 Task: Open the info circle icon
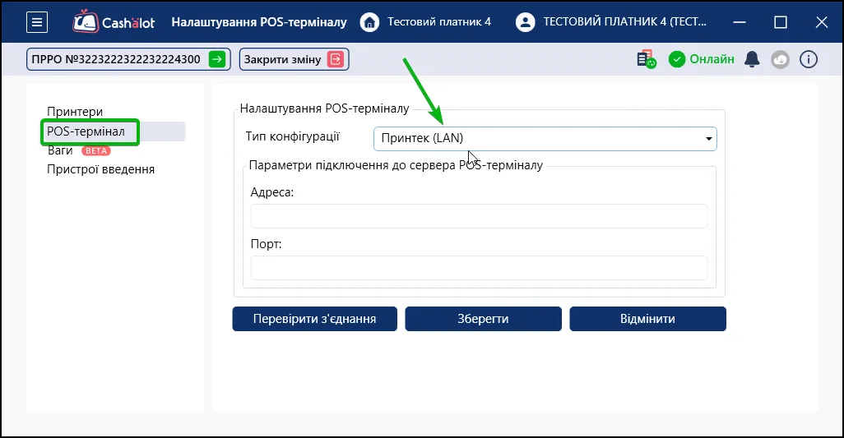[809, 59]
